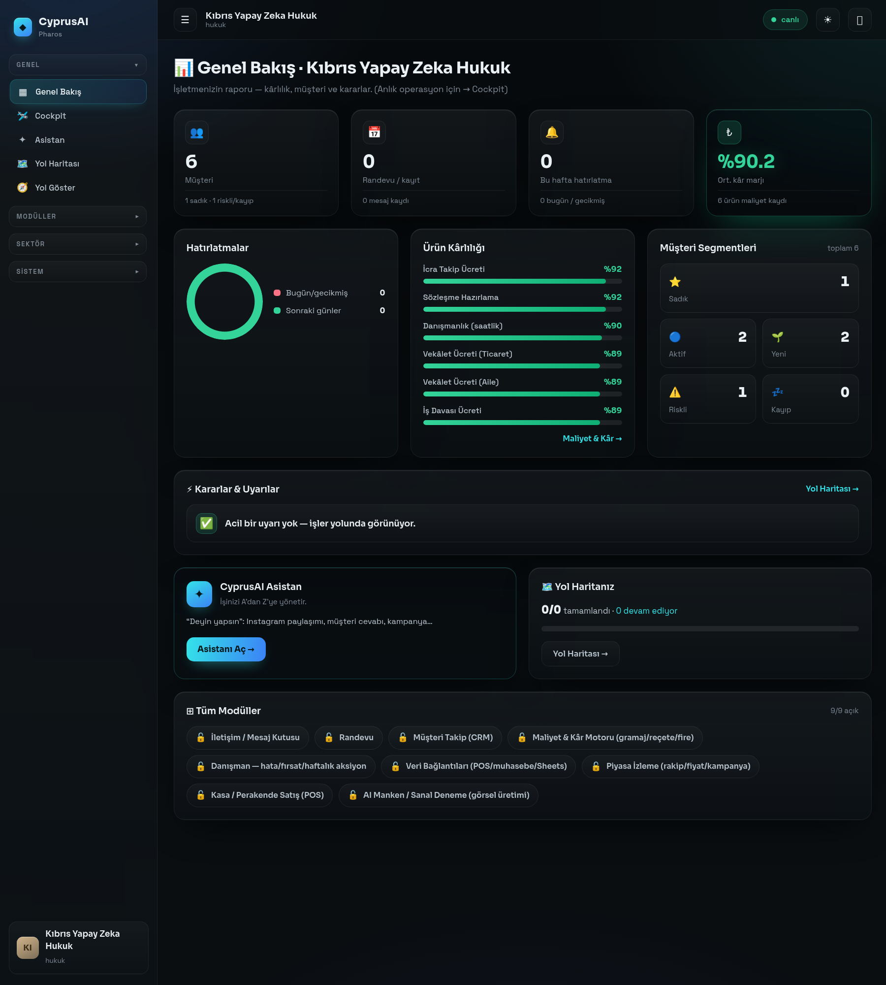Open the Veri Bağlantıları module chip
This screenshot has width=886, height=985.
point(478,766)
